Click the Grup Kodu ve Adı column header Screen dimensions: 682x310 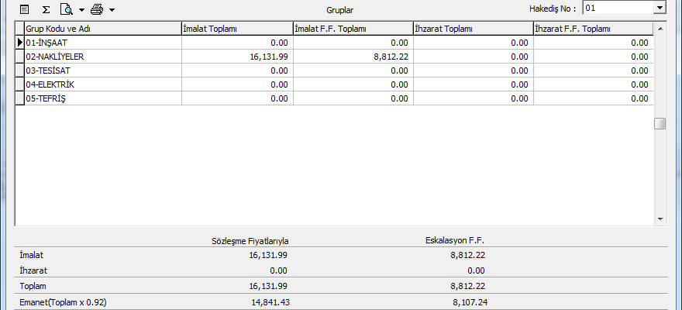(x=102, y=29)
